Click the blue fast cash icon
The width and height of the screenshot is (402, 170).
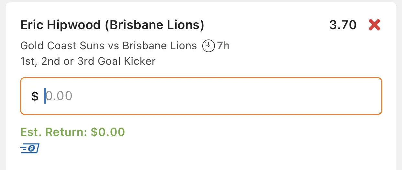(x=29, y=149)
